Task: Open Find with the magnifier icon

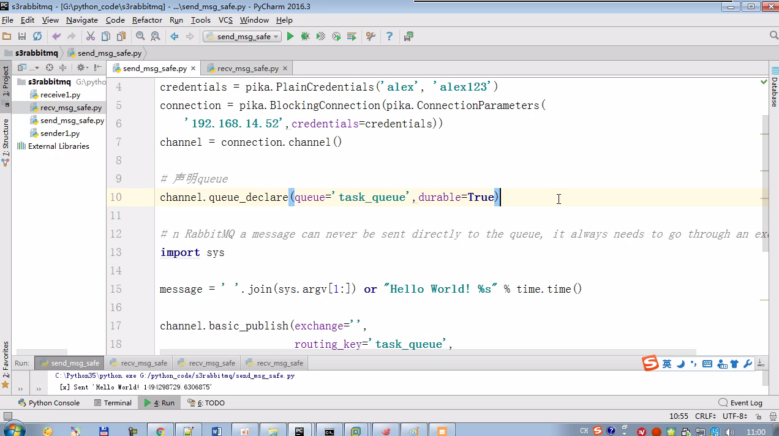Action: 140,37
